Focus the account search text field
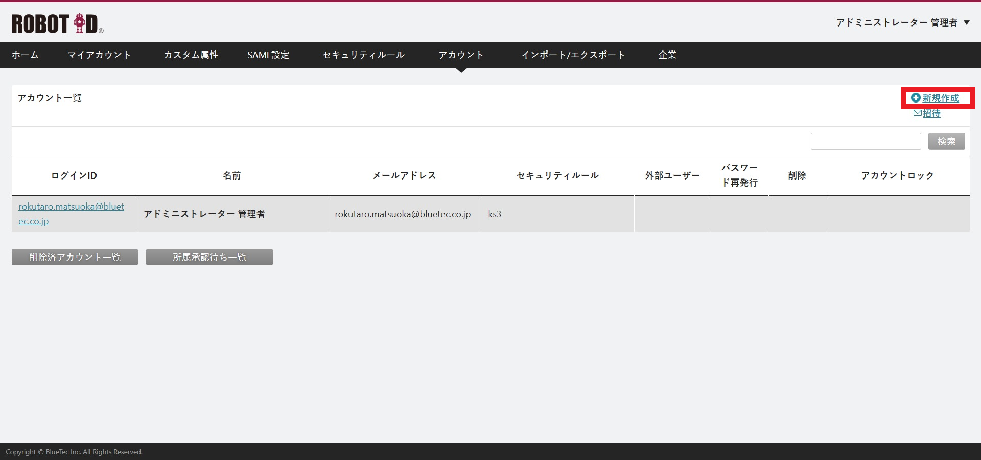The image size is (981, 460). [x=866, y=141]
